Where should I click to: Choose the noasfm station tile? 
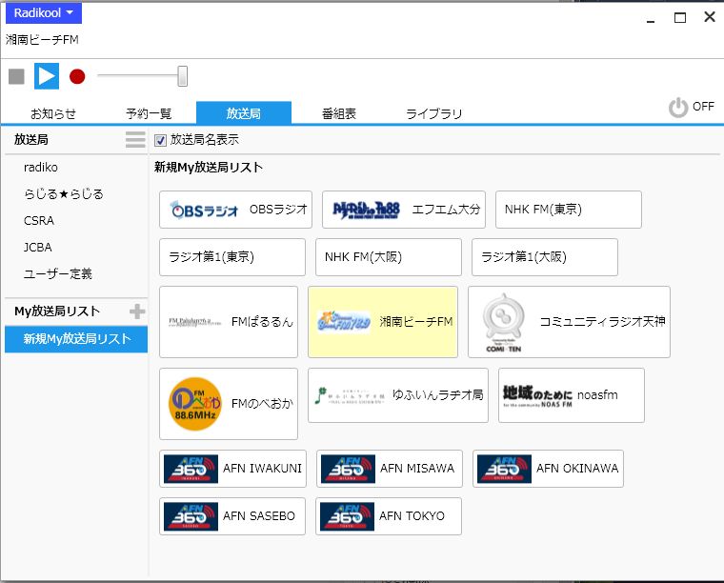pyautogui.click(x=572, y=395)
